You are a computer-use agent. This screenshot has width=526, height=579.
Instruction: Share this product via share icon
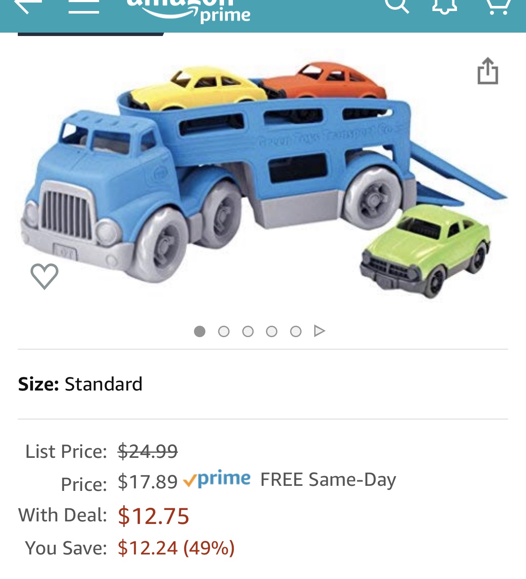[487, 71]
